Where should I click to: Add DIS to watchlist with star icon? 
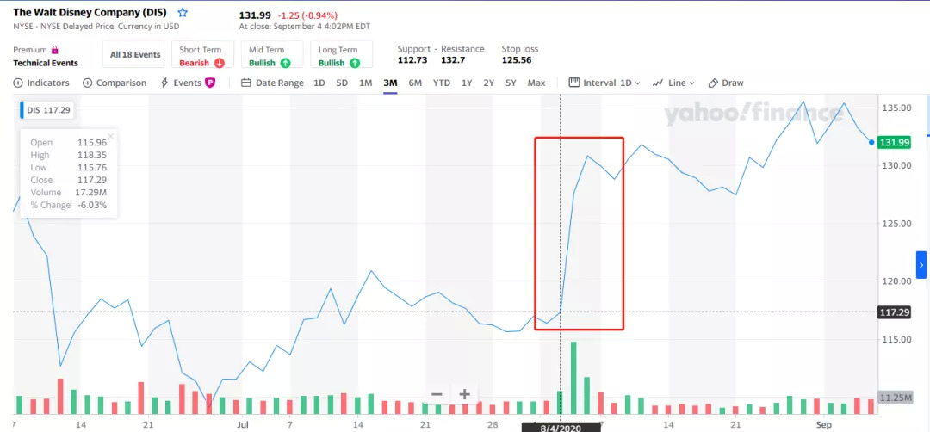[183, 13]
